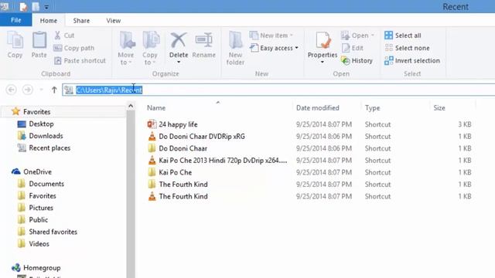This screenshot has width=495, height=278.
Task: Click the 9/25/2014 8:07 PM date of 24 happy life
Action: coord(324,124)
